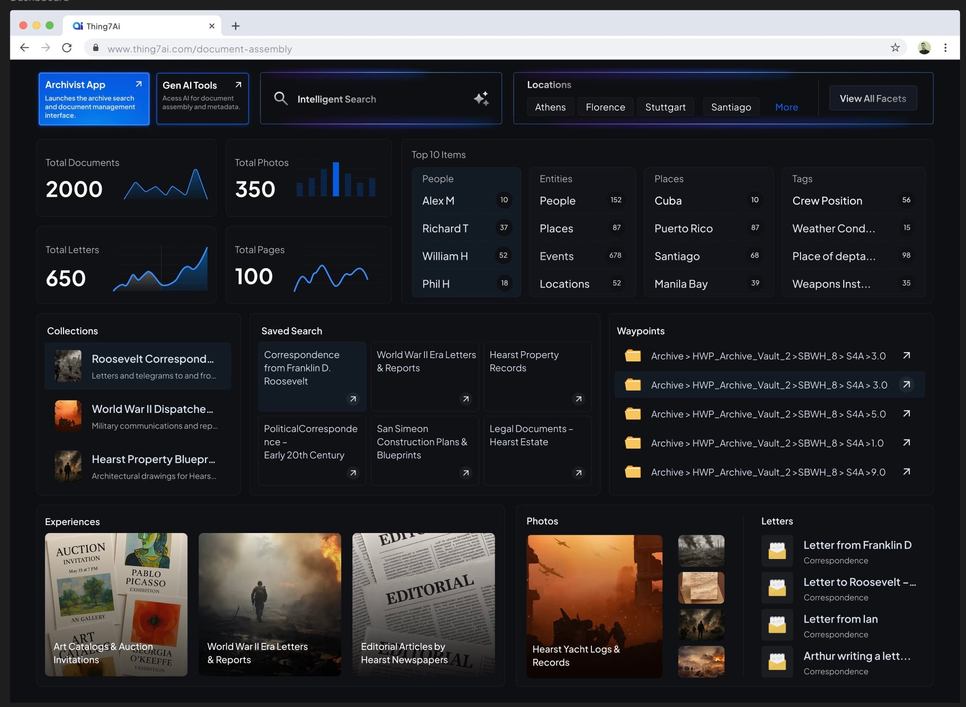
Task: Open arrow on Correspondence from Franklin D. Roosevelt card
Action: coord(353,399)
